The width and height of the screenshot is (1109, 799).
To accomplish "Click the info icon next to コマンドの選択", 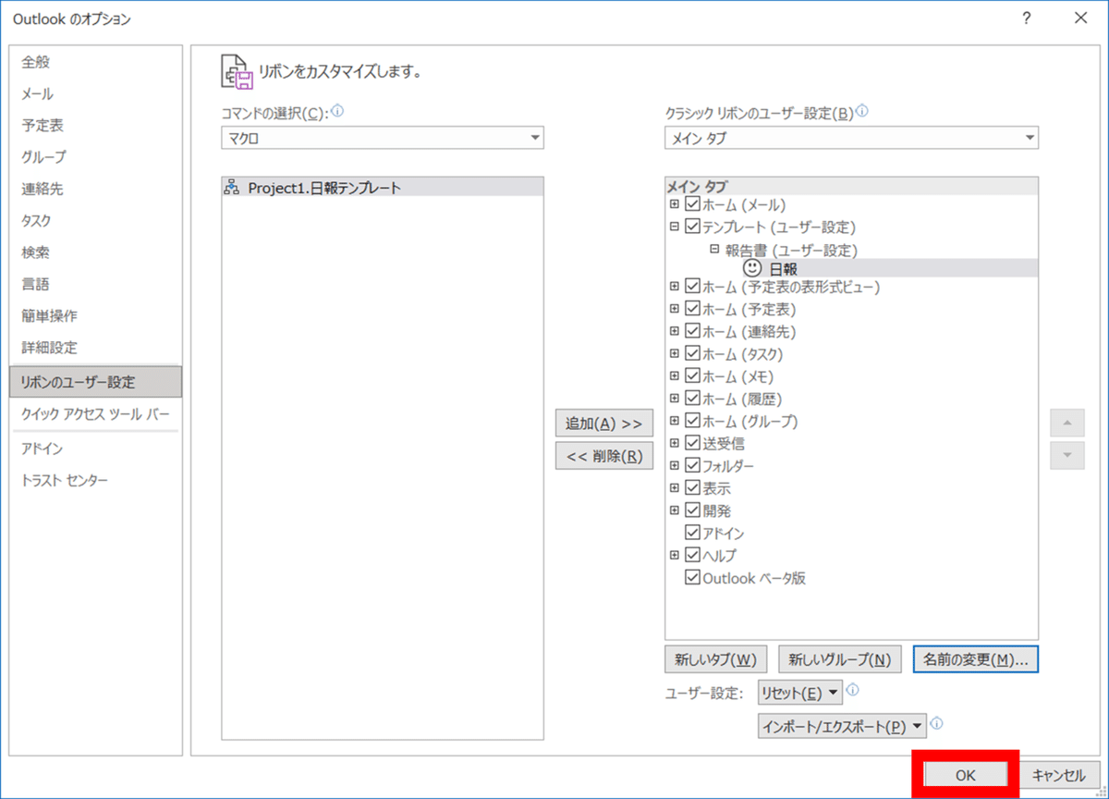I will pyautogui.click(x=337, y=111).
